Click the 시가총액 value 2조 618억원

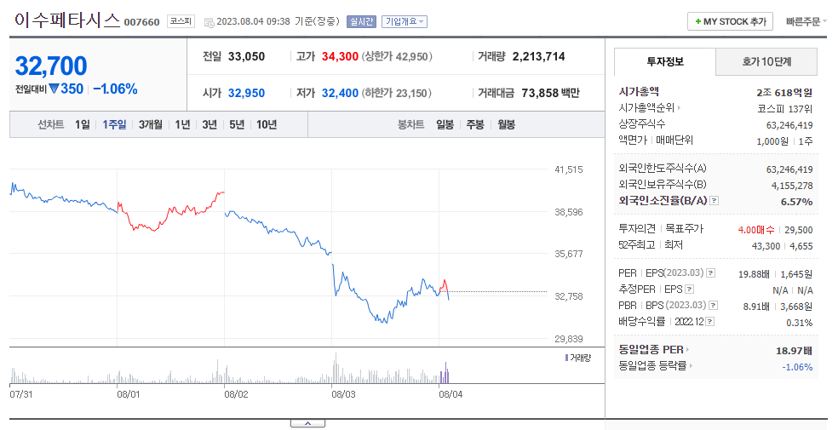click(784, 93)
